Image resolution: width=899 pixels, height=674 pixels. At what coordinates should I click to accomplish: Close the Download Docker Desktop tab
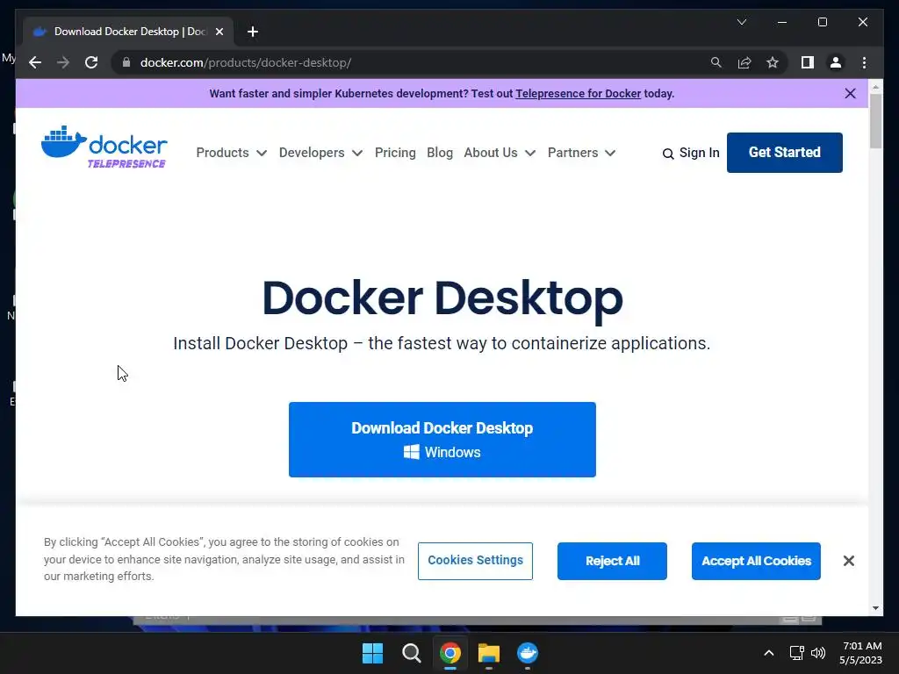(219, 32)
